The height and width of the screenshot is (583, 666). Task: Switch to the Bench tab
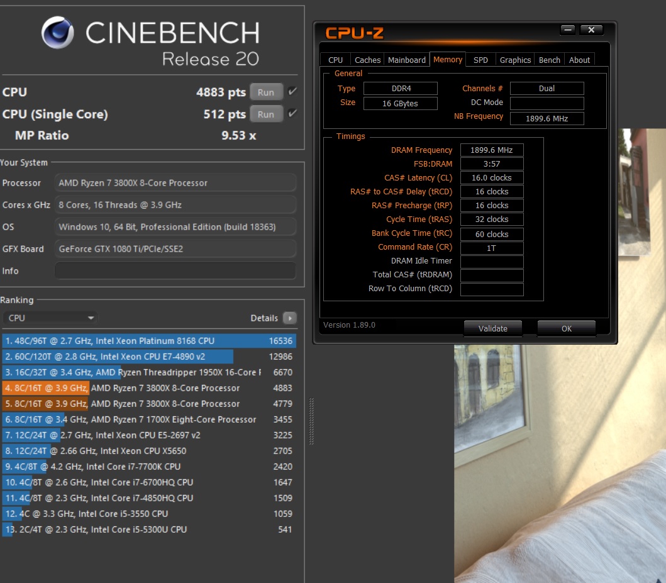(549, 60)
